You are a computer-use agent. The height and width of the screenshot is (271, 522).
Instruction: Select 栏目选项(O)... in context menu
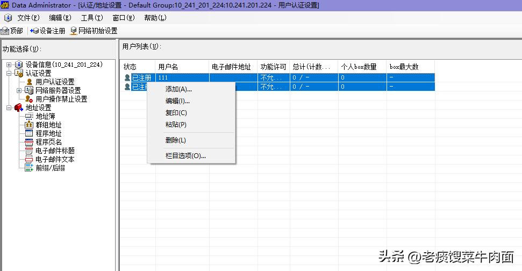(185, 156)
